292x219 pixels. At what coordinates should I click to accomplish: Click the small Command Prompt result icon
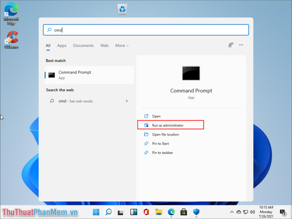tap(52, 75)
